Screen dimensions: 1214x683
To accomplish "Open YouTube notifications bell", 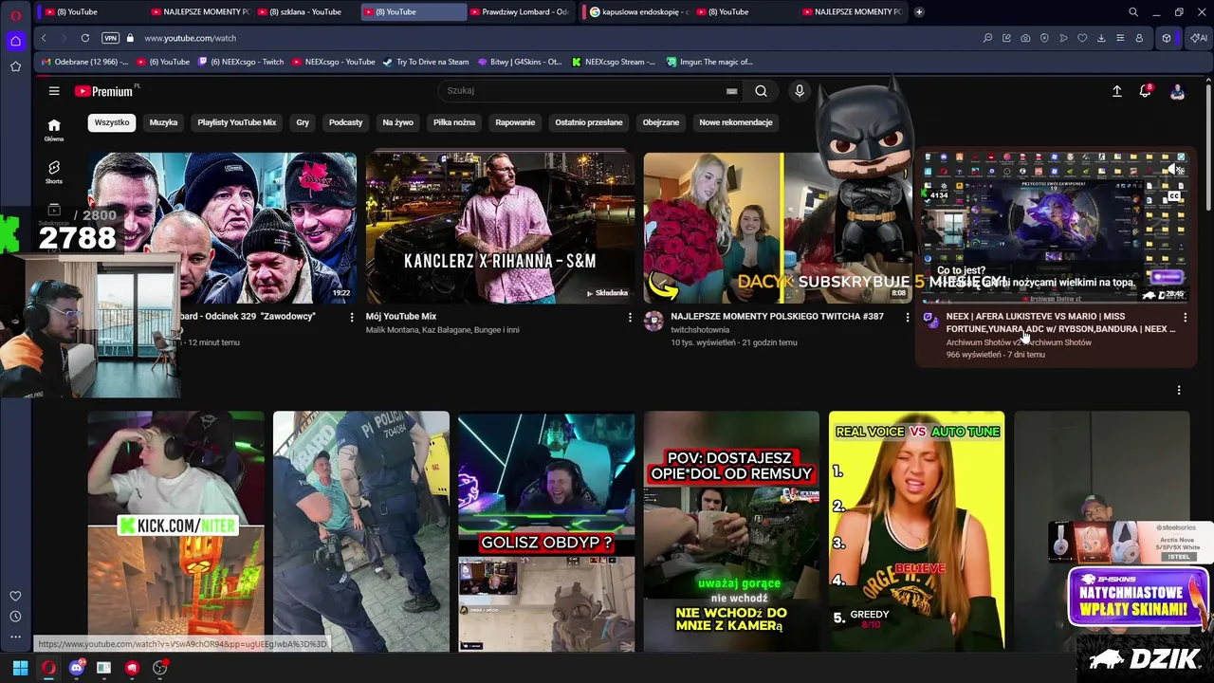I will [1146, 91].
